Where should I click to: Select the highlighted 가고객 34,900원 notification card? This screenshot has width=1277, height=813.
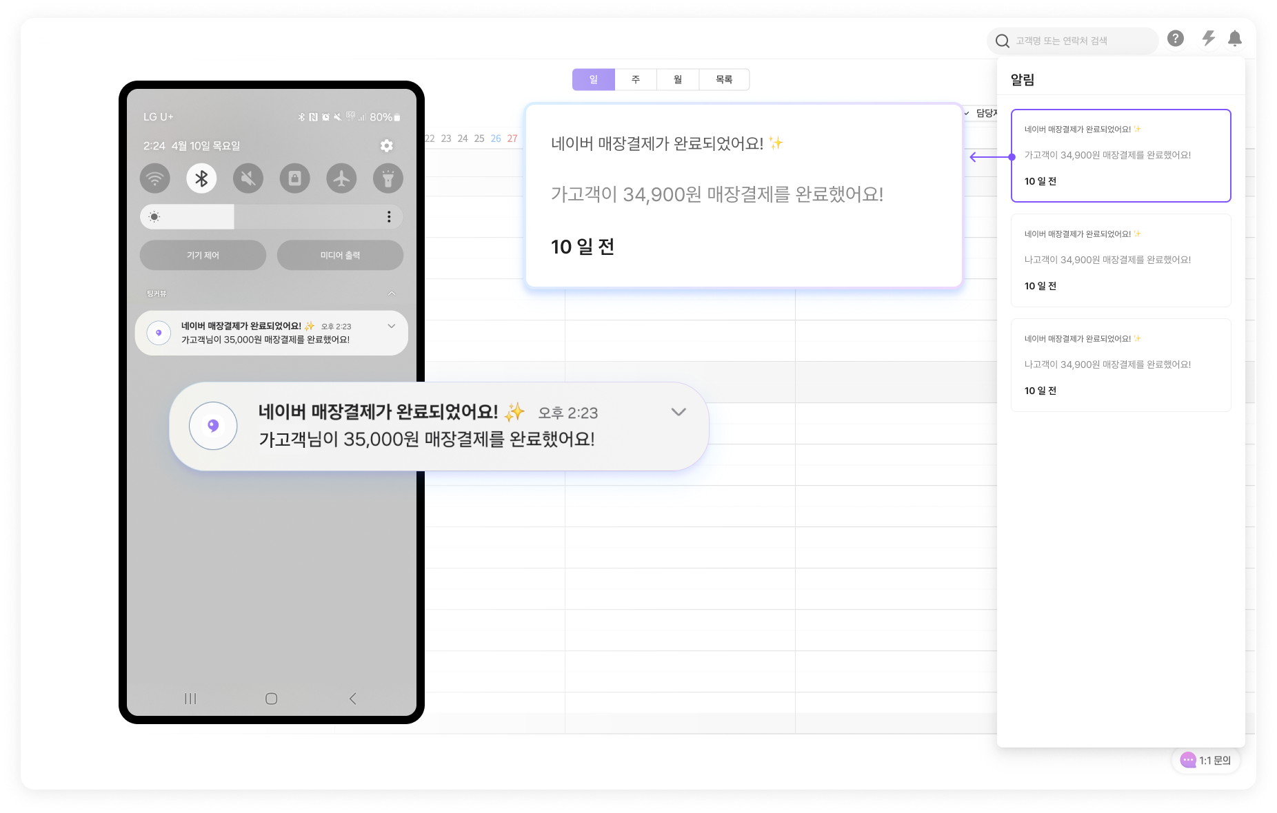pos(1120,156)
